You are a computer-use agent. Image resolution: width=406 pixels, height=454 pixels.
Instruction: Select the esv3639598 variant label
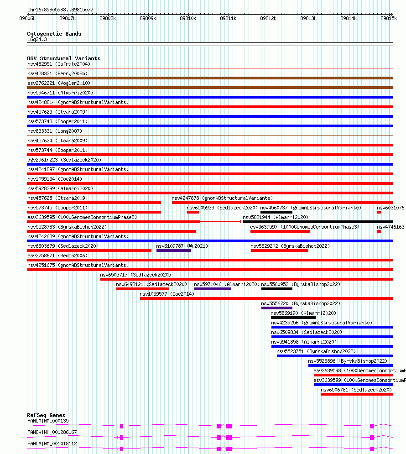(360, 370)
